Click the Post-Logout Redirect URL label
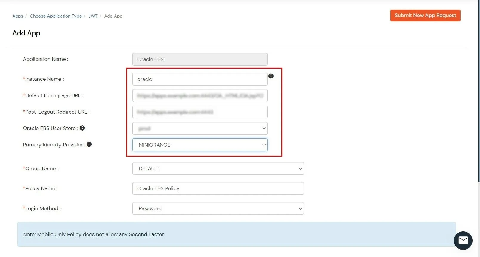 [56, 112]
